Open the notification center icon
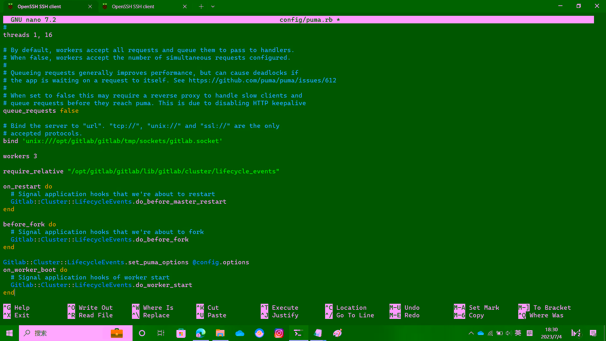 (x=593, y=333)
